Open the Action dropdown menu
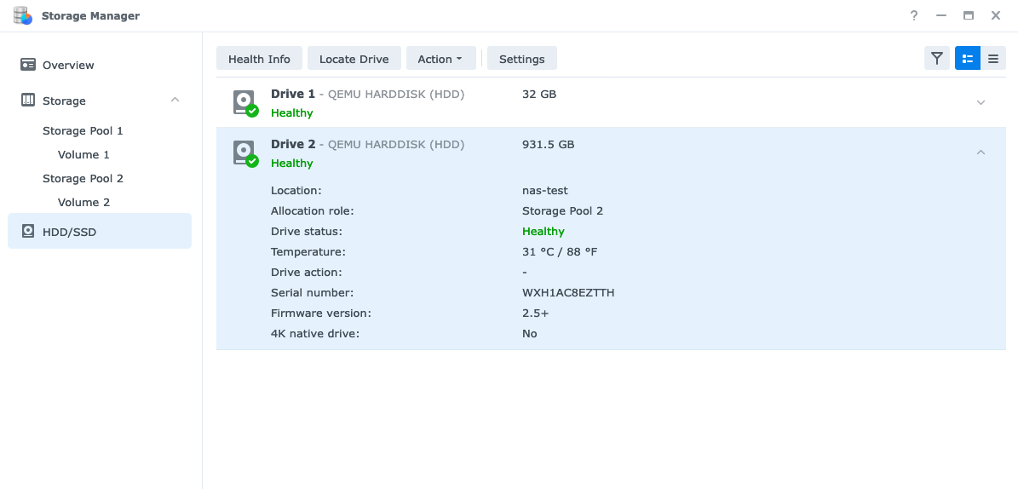This screenshot has width=1018, height=489. pos(440,59)
